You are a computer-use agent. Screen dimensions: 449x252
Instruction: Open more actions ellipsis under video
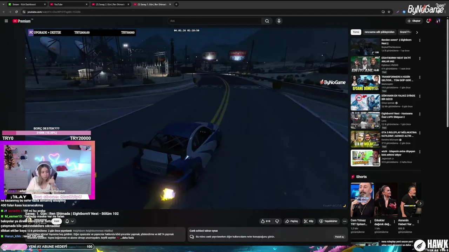click(x=344, y=221)
